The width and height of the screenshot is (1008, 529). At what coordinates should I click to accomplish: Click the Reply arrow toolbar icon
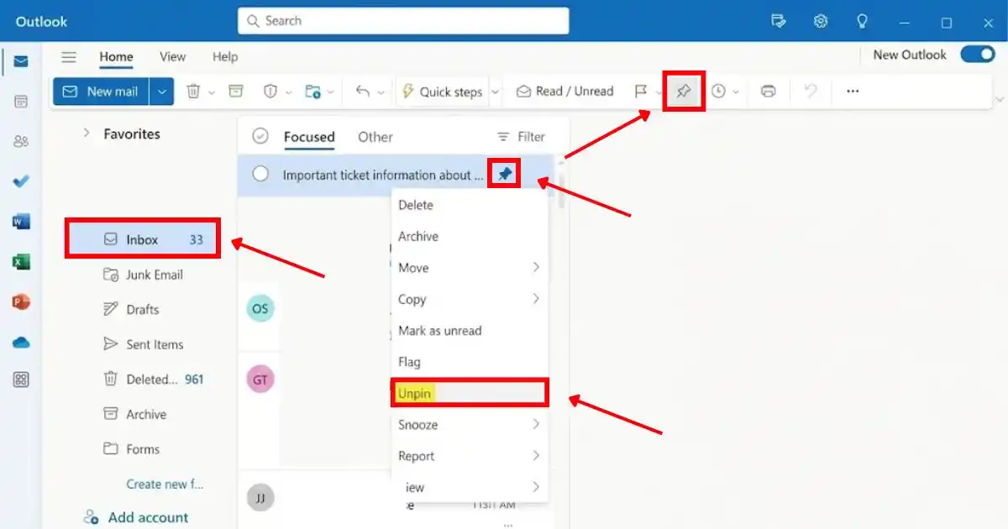[x=363, y=92]
